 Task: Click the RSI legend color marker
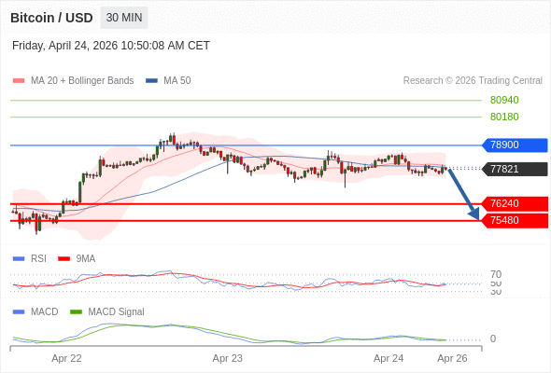click(19, 259)
